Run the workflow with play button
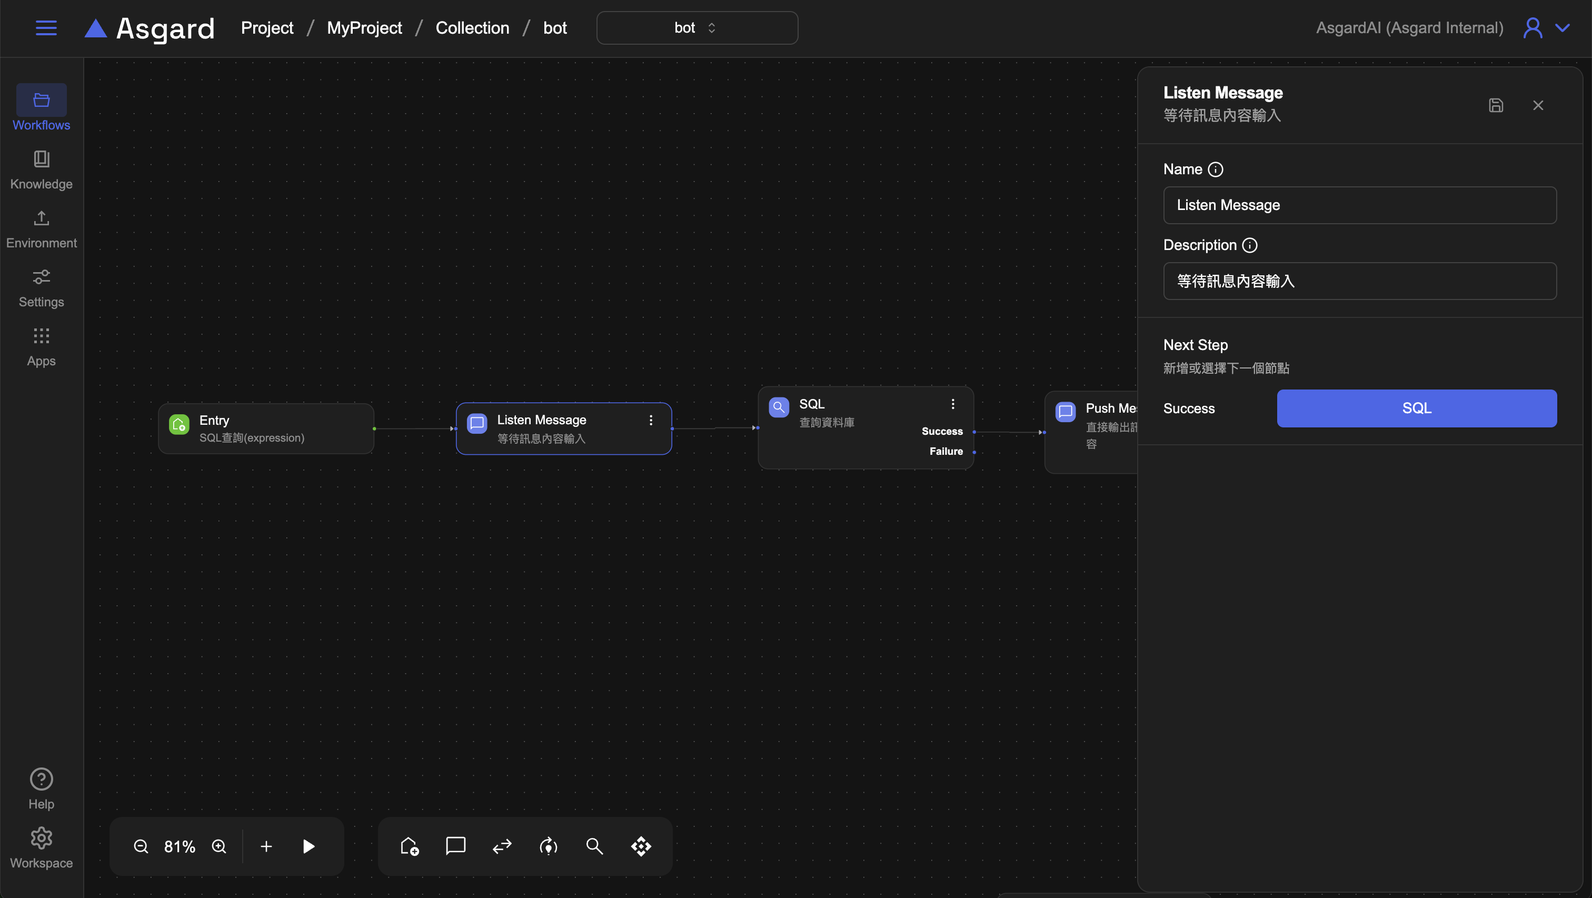This screenshot has width=1592, height=898. coord(309,846)
